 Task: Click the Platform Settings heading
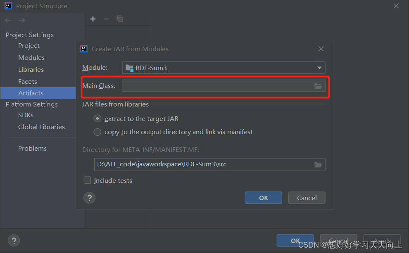coord(31,104)
